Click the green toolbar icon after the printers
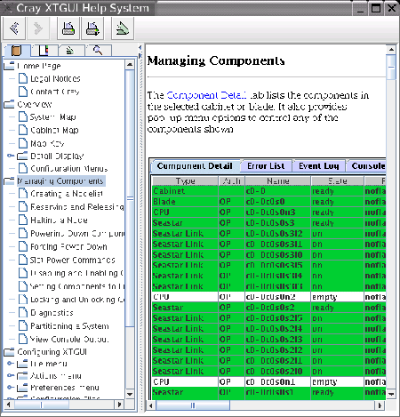The width and height of the screenshot is (400, 417). point(123,28)
